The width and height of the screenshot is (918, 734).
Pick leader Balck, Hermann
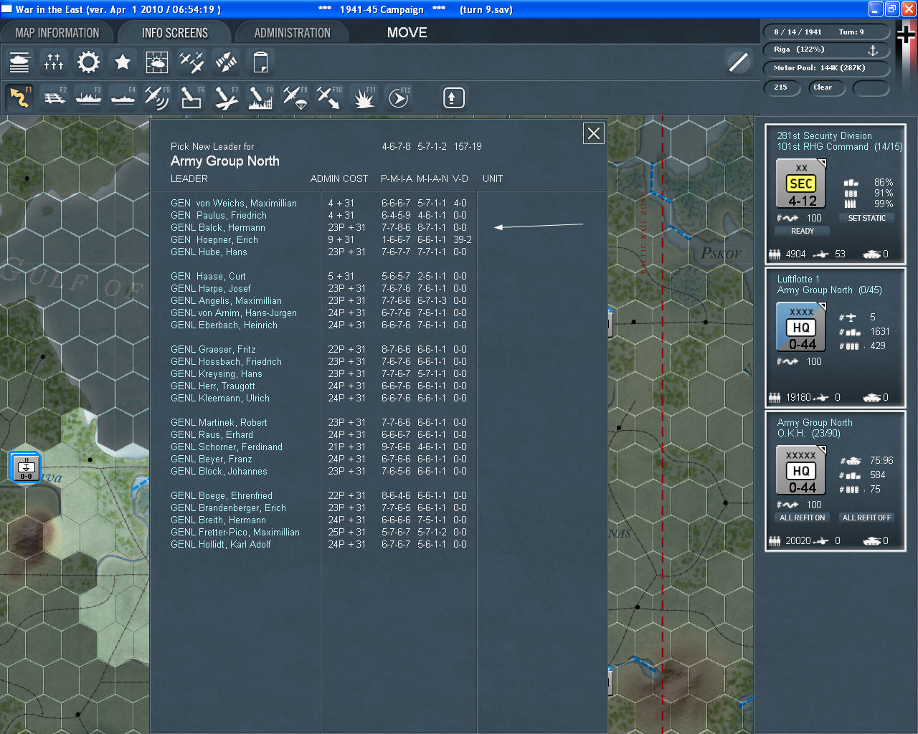point(218,228)
